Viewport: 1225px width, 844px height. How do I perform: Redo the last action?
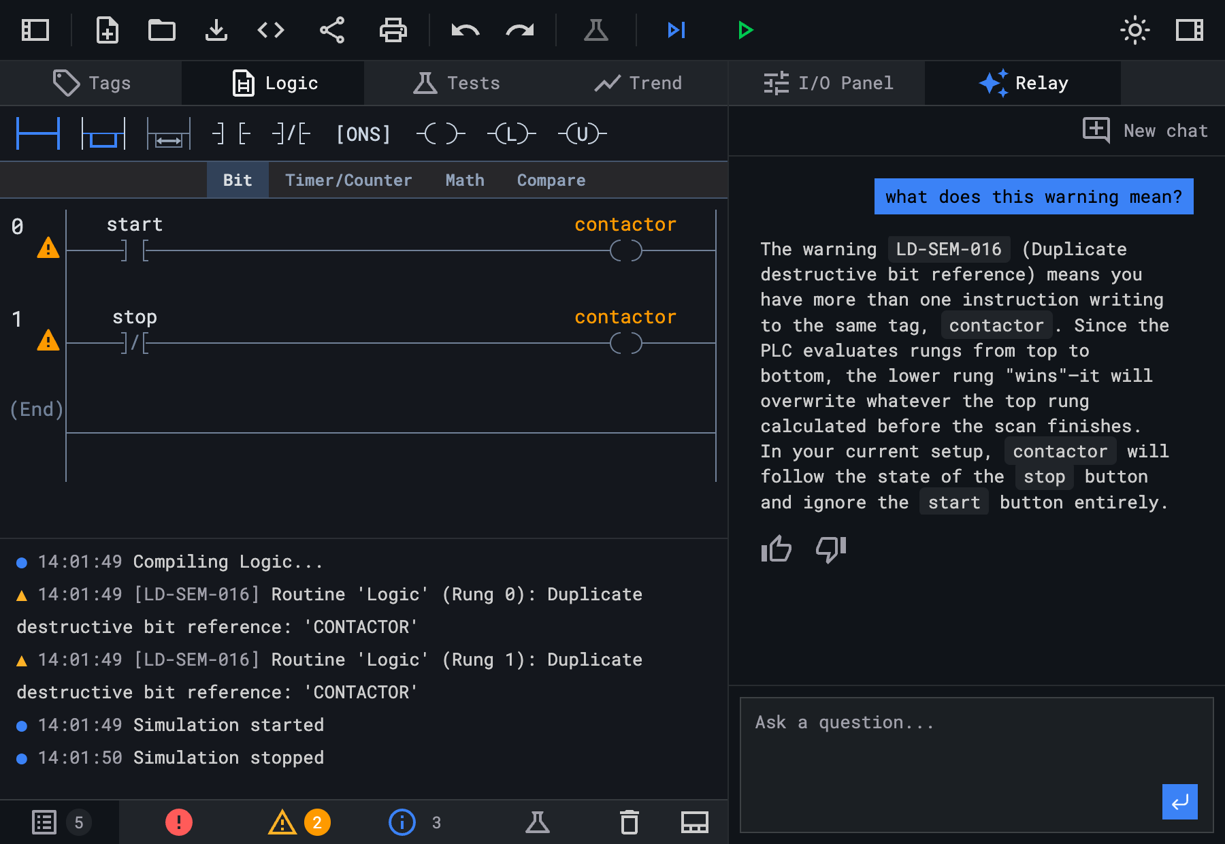tap(520, 30)
